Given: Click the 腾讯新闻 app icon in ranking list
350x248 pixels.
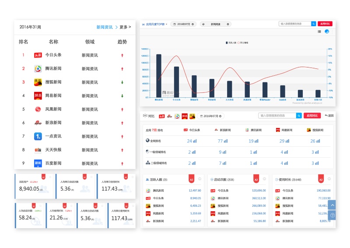Looking at the screenshot, I should [x=38, y=69].
